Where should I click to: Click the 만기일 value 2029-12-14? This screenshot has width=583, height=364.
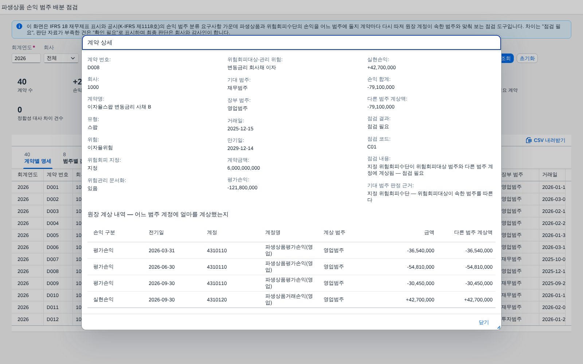coord(240,148)
